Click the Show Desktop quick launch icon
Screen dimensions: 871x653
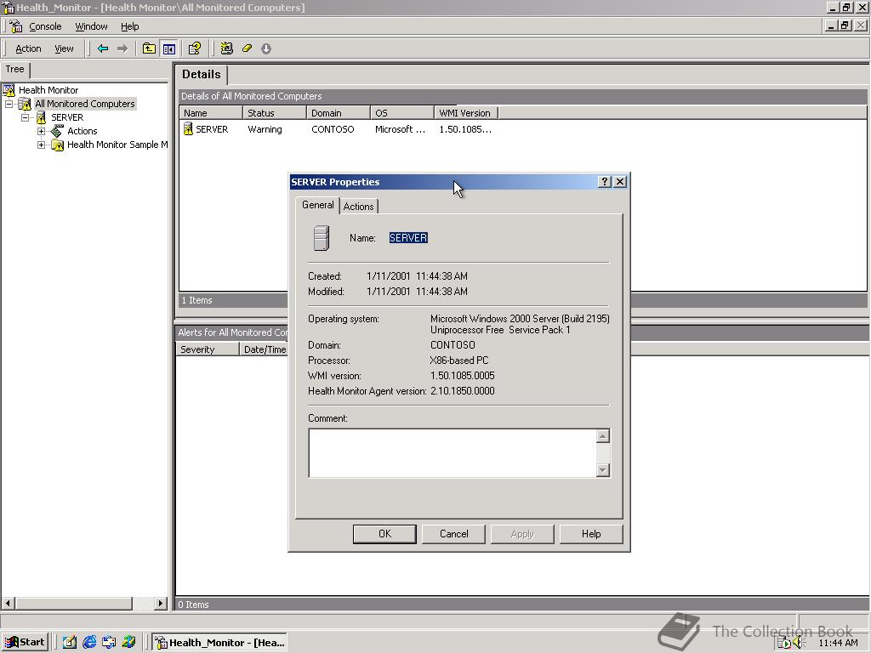pyautogui.click(x=70, y=643)
